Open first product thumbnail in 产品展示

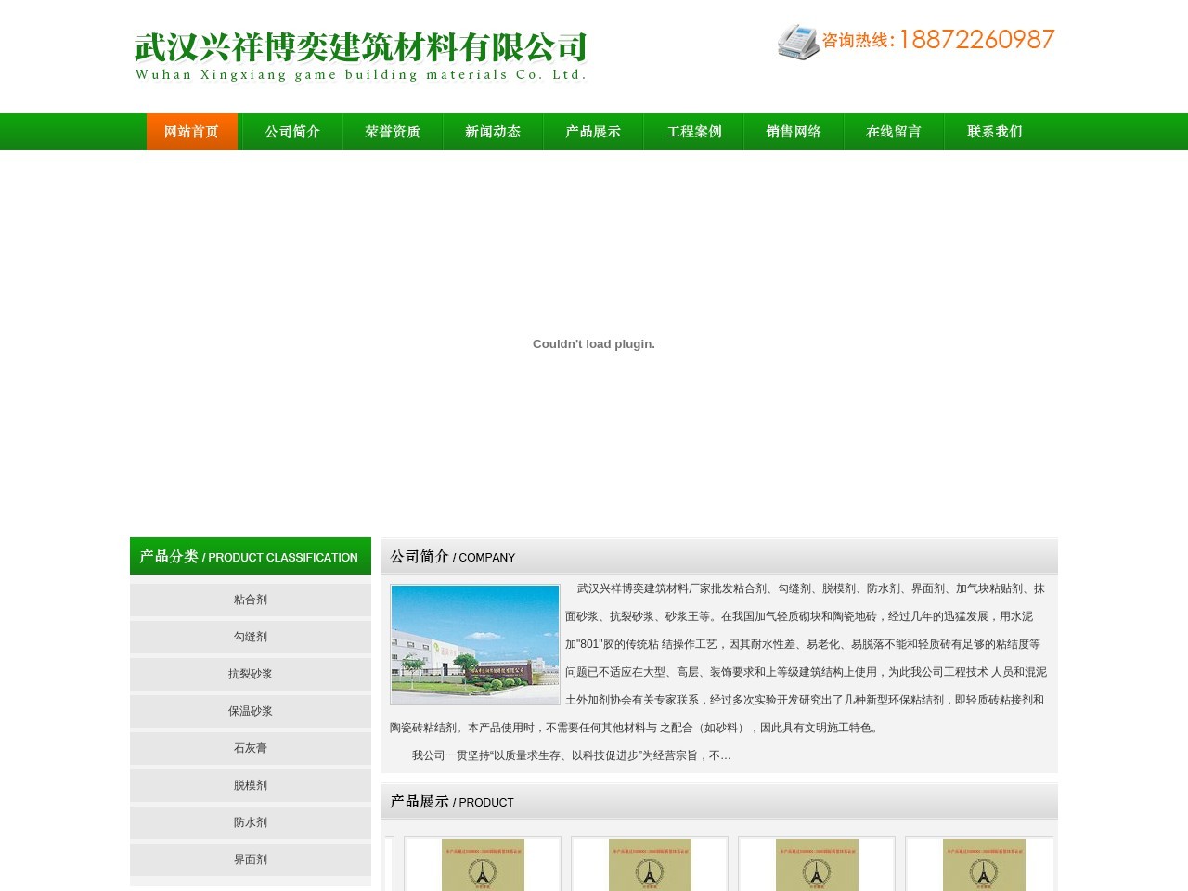coord(483,865)
